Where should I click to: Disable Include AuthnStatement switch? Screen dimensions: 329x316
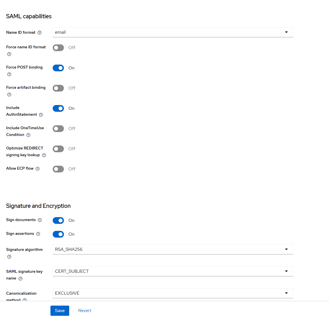(58, 108)
